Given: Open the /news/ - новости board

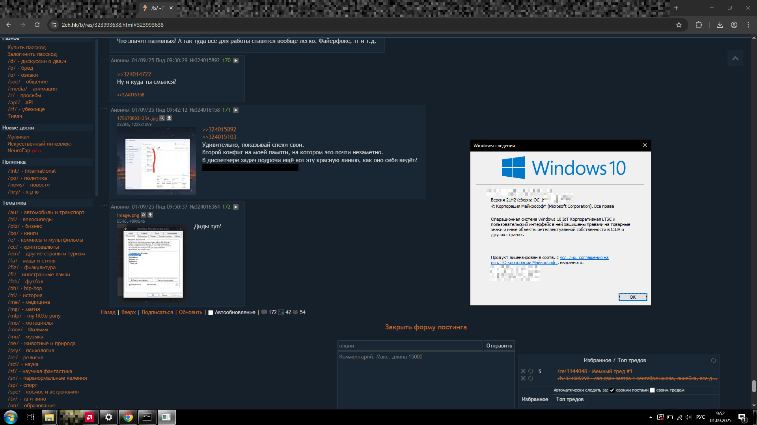Looking at the screenshot, I should pyautogui.click(x=29, y=185).
